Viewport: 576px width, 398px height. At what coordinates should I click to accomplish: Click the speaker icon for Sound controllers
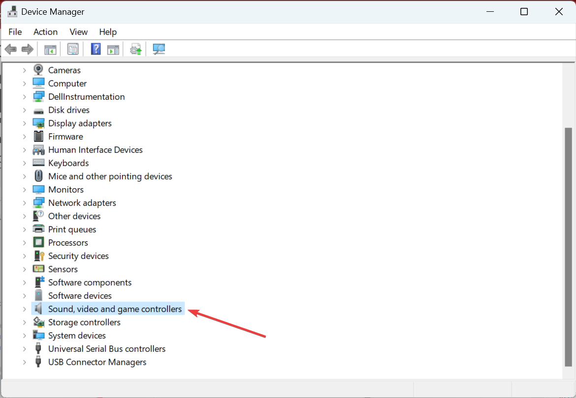coord(38,309)
